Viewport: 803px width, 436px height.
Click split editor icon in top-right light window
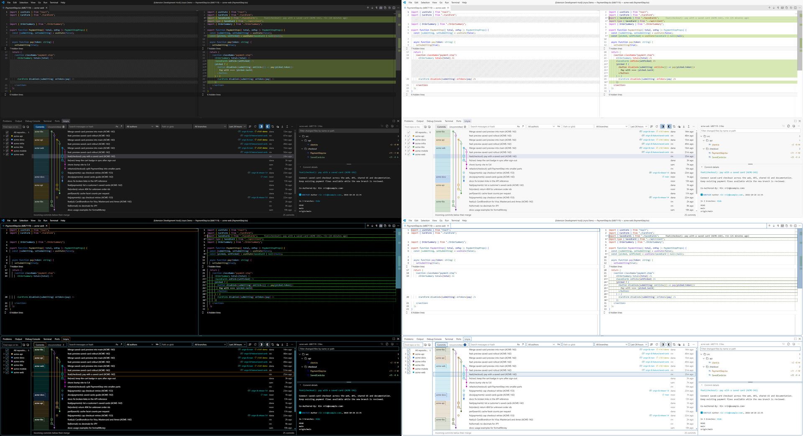tap(795, 8)
